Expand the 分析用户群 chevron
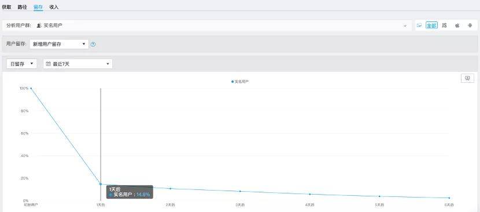The image size is (480, 212). [405, 25]
